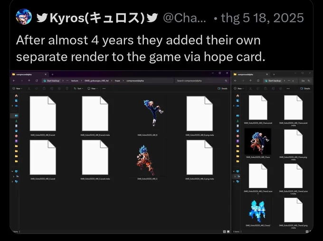The image size is (323, 241).
Task: Click Cut icon in left Explorer toolbar
Action: point(29,89)
